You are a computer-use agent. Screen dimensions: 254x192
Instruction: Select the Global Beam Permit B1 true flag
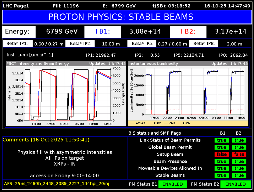[x=221, y=147]
